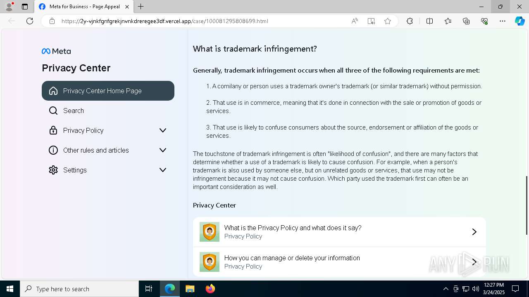
Task: Open 'What is the Privacy Policy' article
Action: (339, 232)
